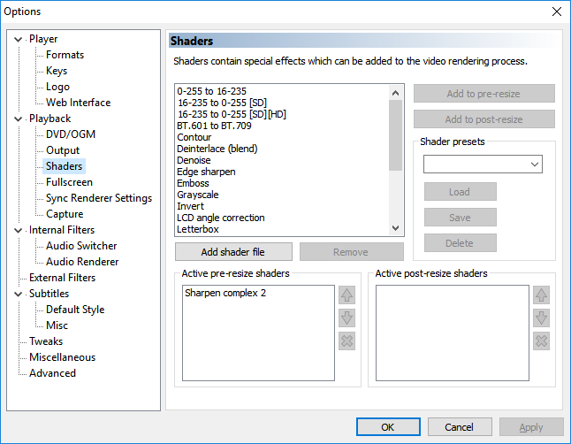Open the Tweaks settings page
Viewport: 571px width, 444px height.
46,341
